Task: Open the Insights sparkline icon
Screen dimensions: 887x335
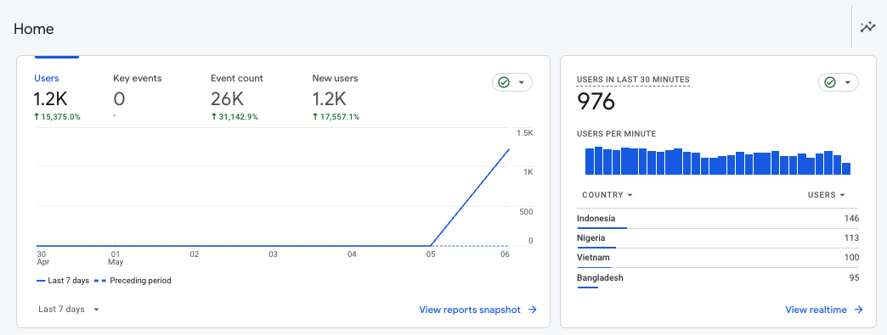Action: pos(867,27)
